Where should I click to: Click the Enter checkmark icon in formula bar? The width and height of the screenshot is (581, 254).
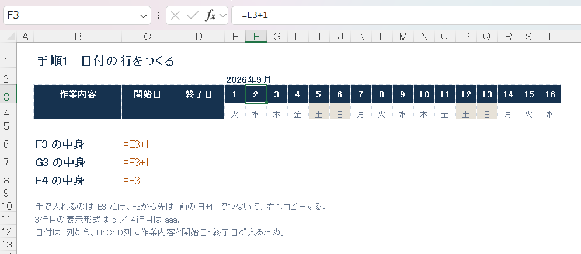pyautogui.click(x=193, y=16)
